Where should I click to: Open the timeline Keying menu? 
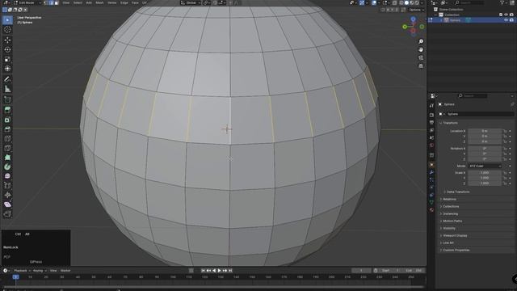click(40, 271)
